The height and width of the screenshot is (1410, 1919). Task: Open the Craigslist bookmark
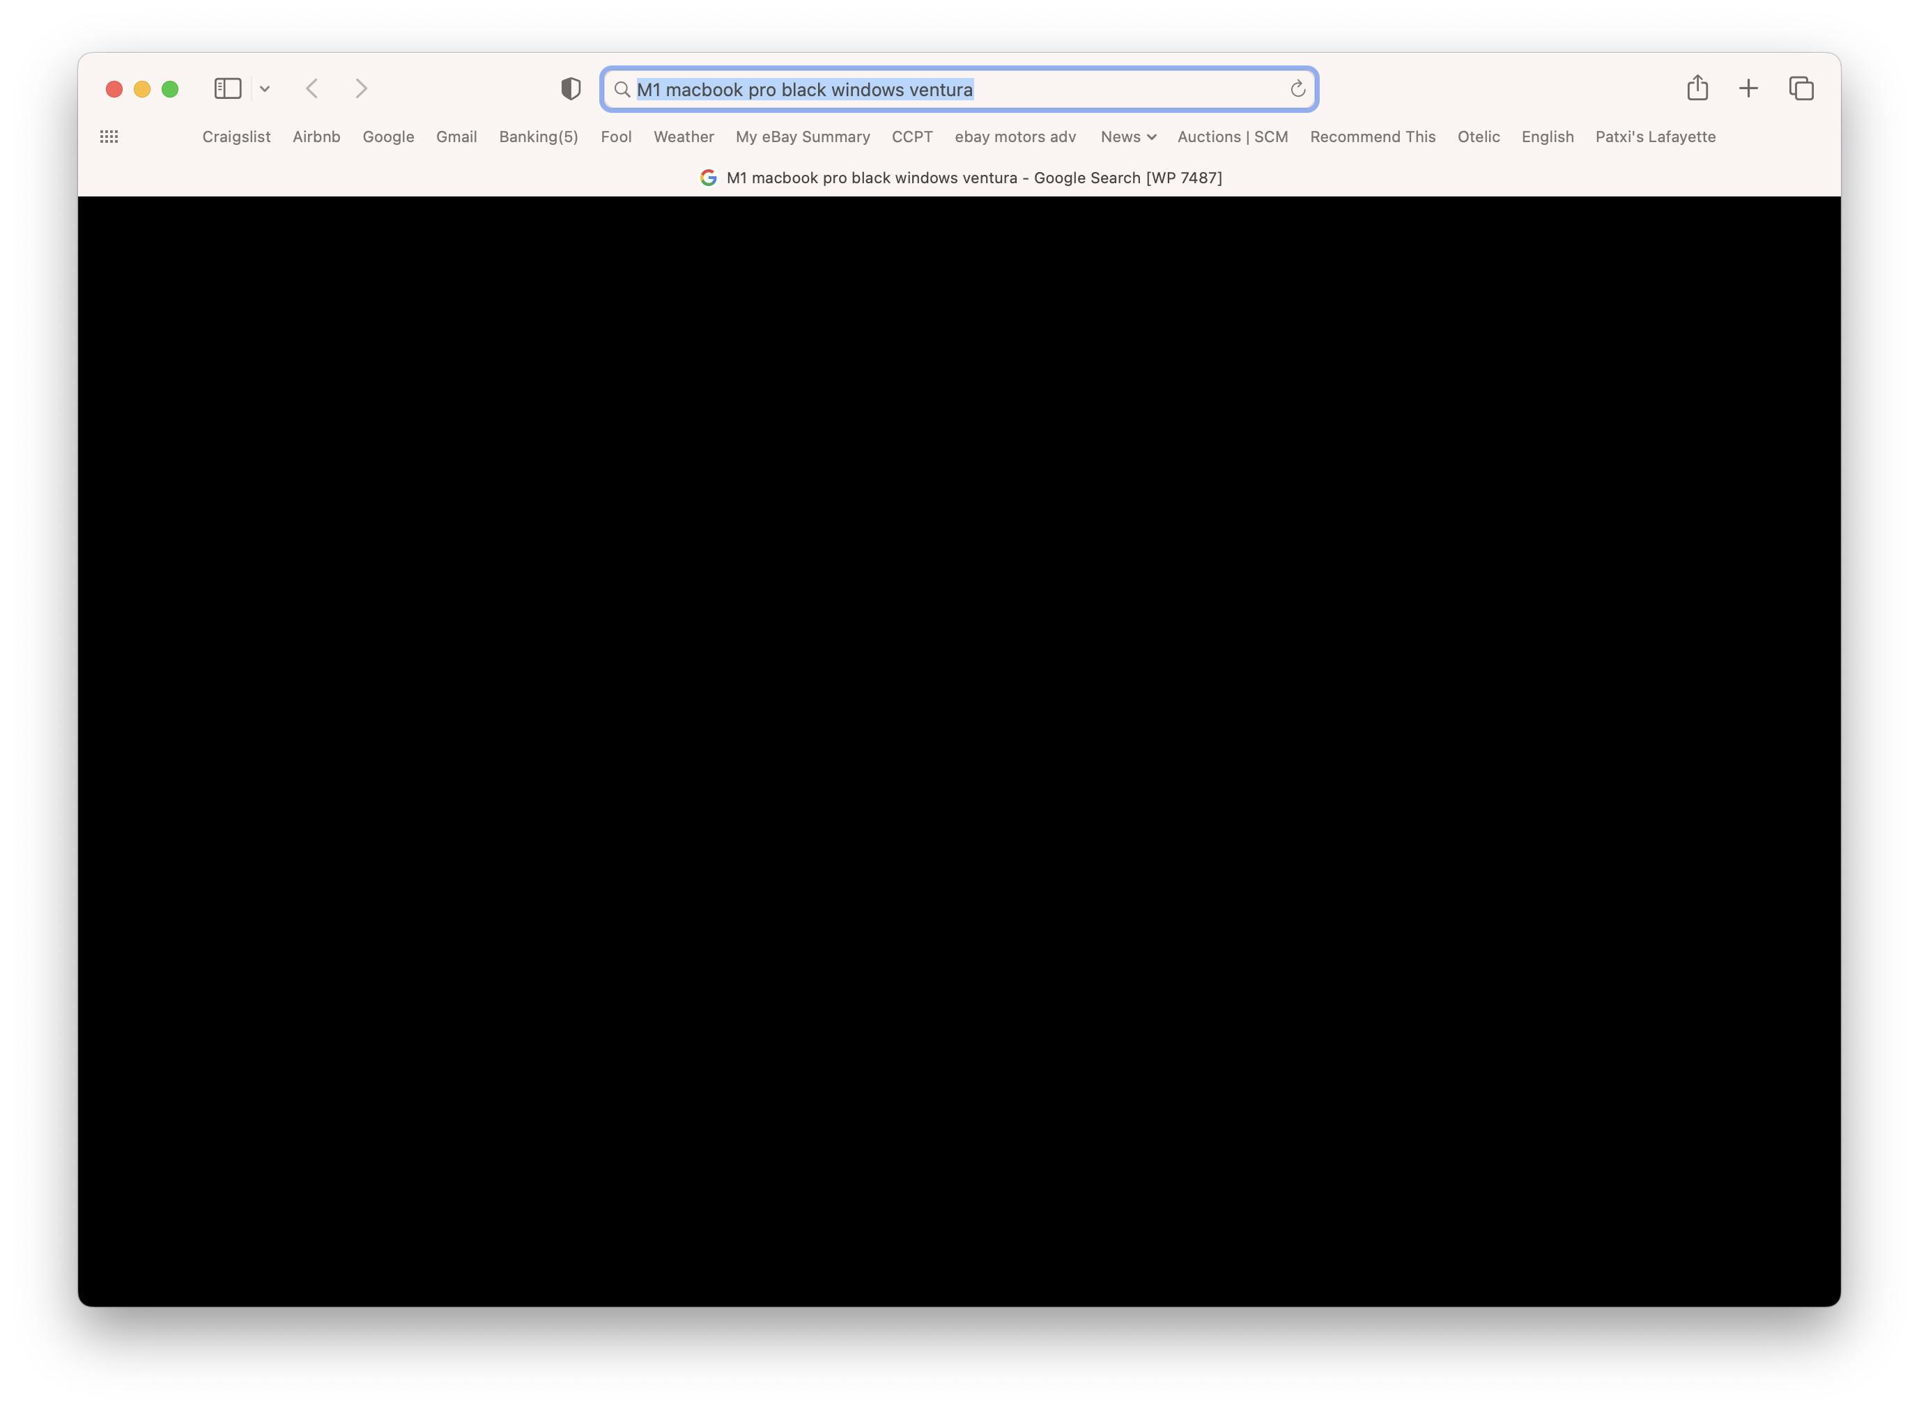(236, 137)
